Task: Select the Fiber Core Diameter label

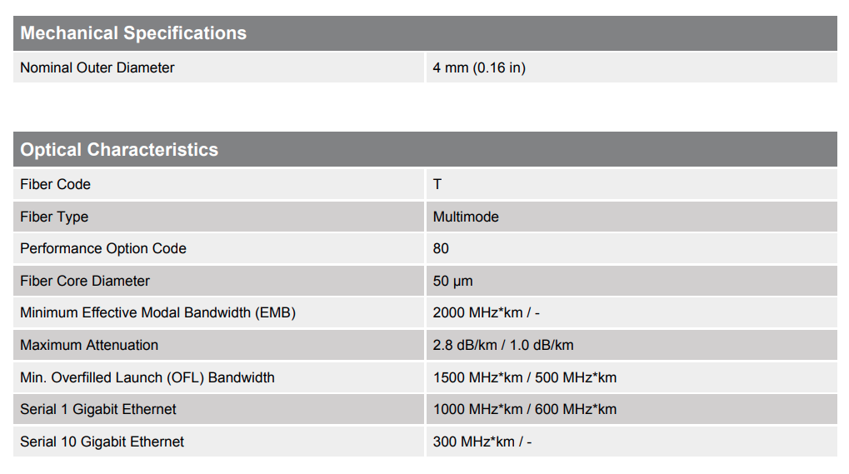Action: coord(85,281)
